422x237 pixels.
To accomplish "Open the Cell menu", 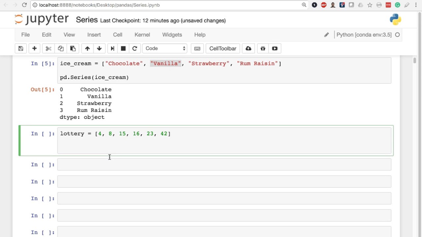I will (x=117, y=35).
